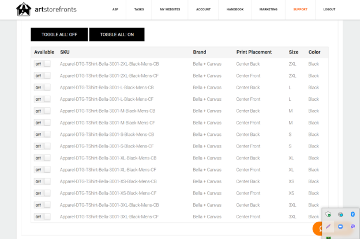Click Center Front in the M-Black-Mens-CF row
Screen dimensions: 360x239
coord(248,123)
